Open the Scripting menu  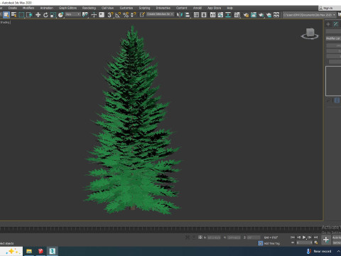pos(144,8)
